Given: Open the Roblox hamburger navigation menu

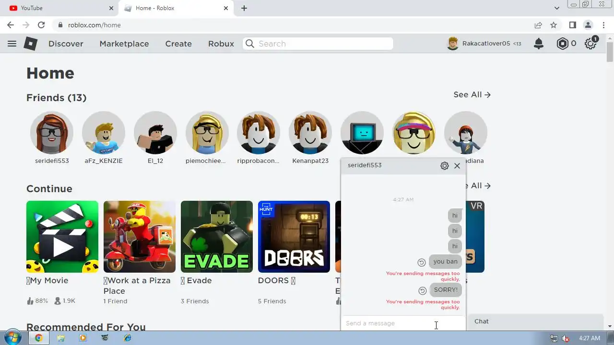Looking at the screenshot, I should tap(12, 44).
